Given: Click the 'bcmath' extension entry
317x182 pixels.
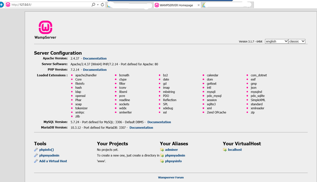Looking at the screenshot, I should 124,75.
